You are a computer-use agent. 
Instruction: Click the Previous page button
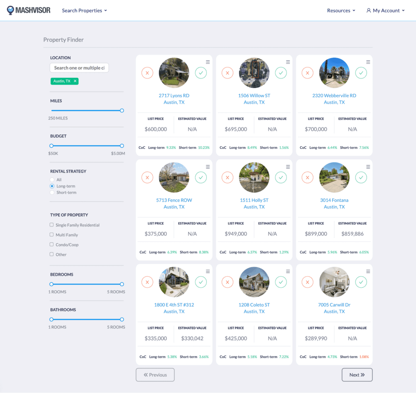pos(155,374)
